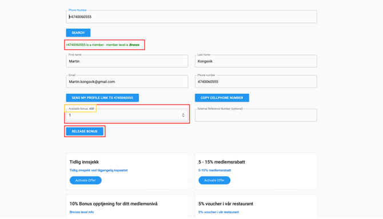The width and height of the screenshot is (383, 219).
Task: Focus the top Phone Number search field
Action: 191,17
